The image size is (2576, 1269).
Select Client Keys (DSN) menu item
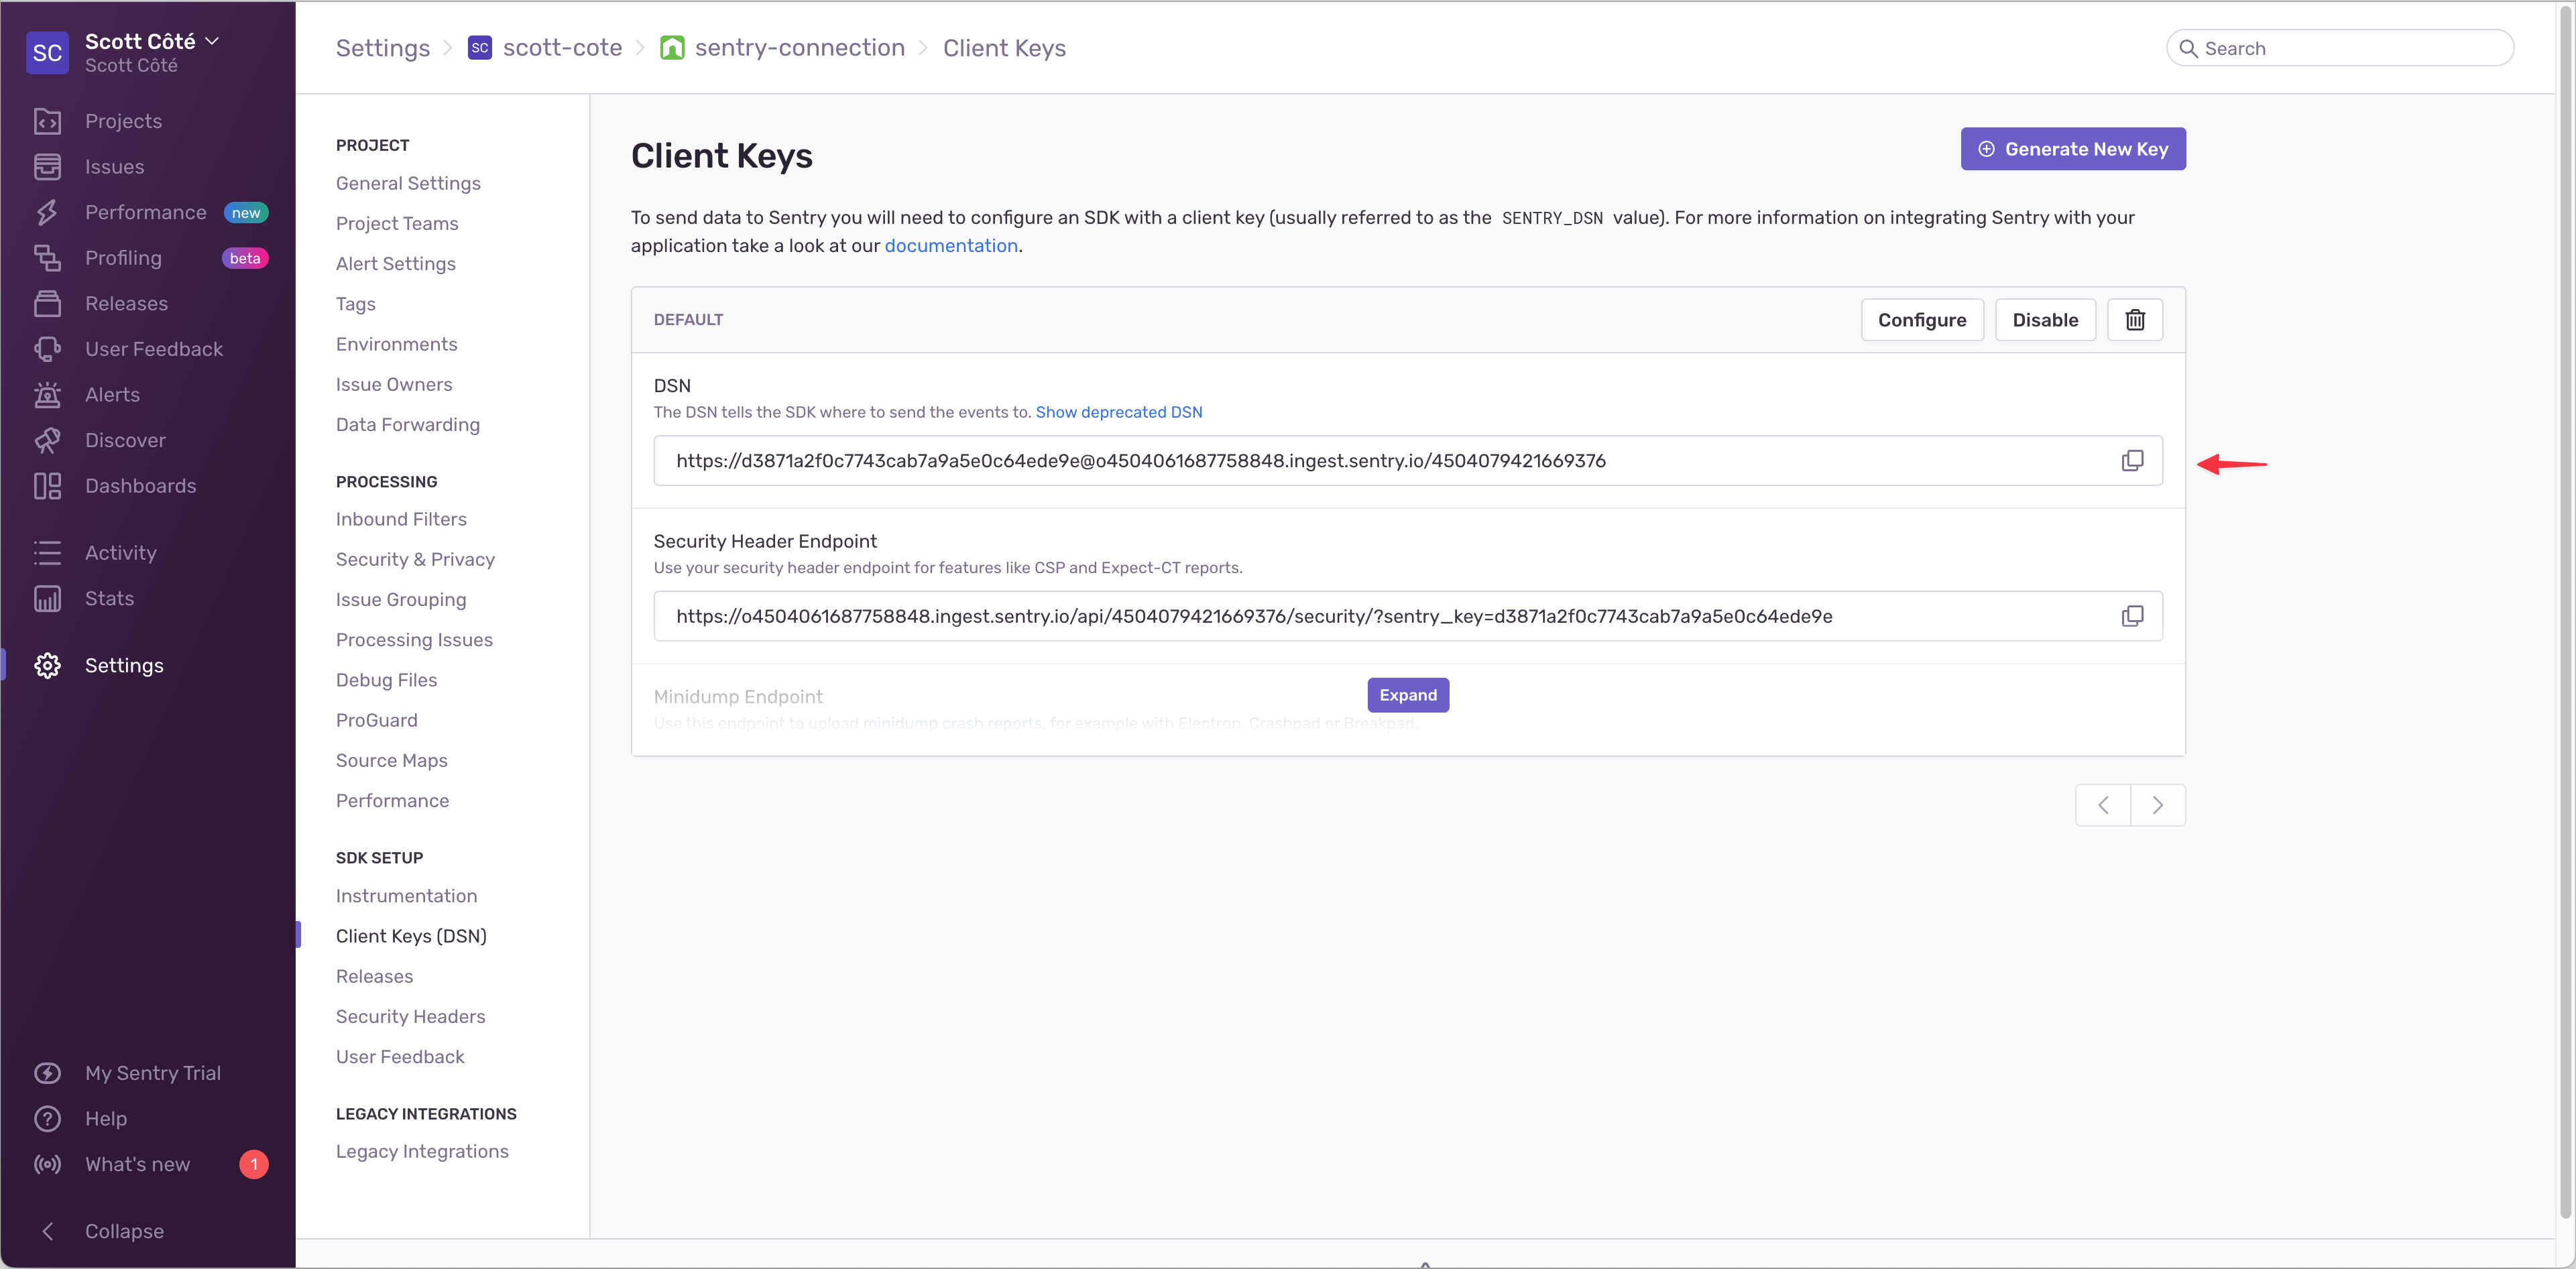pyautogui.click(x=411, y=936)
